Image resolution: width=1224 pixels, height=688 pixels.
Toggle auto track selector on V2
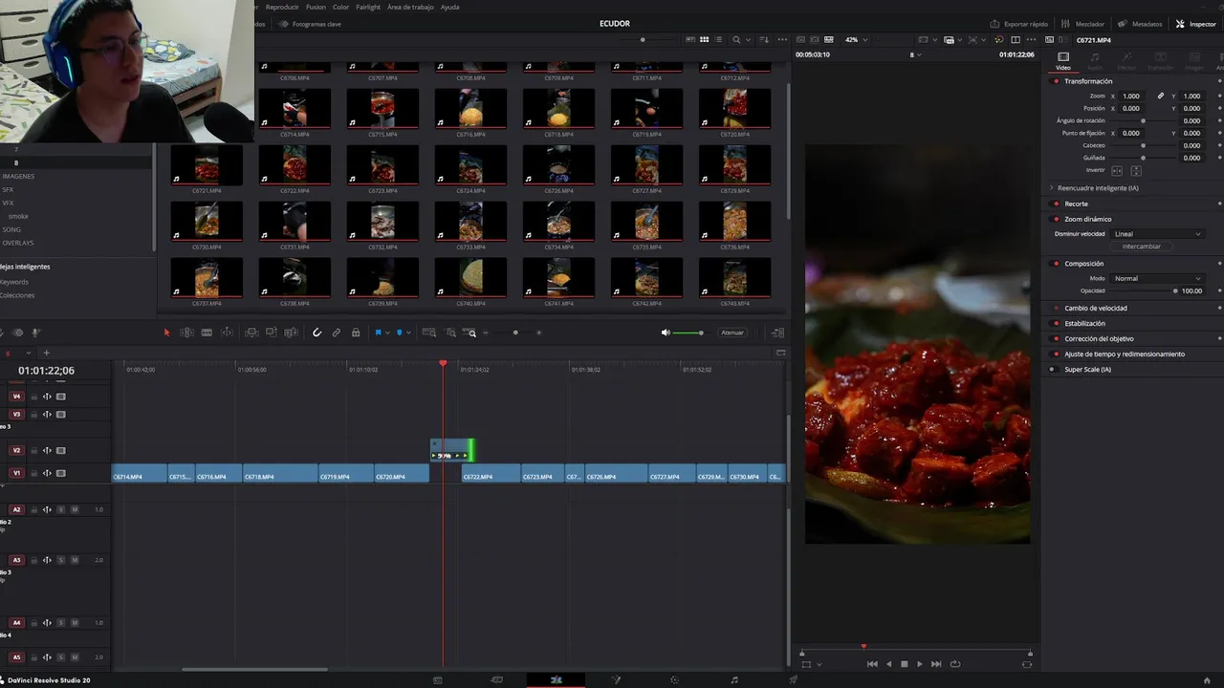tap(47, 451)
